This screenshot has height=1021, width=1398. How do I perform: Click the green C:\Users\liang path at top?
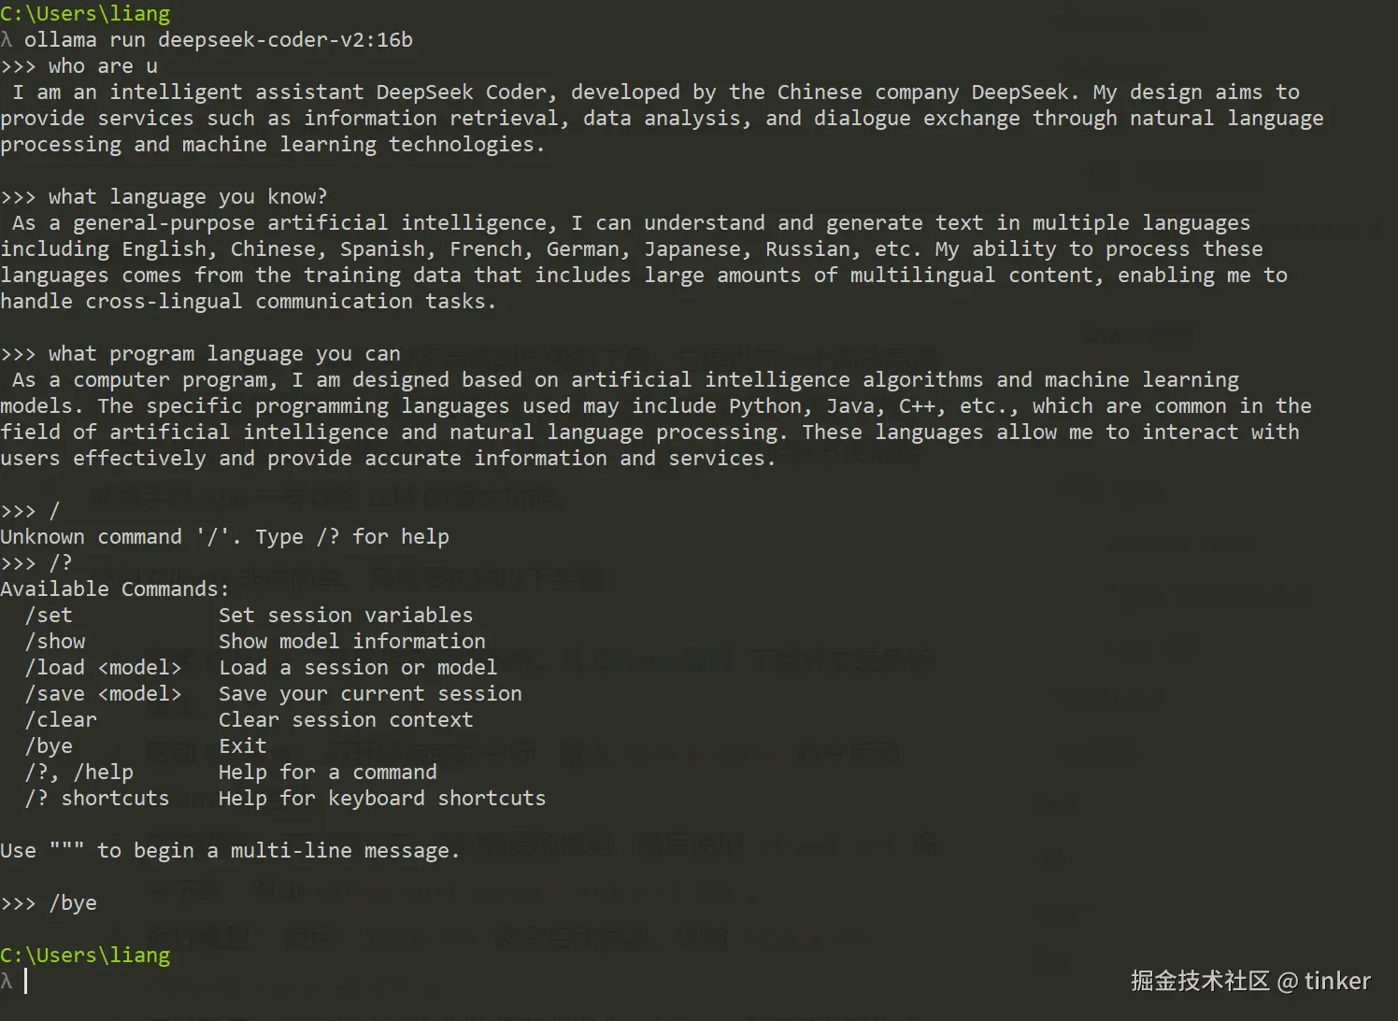(x=85, y=14)
